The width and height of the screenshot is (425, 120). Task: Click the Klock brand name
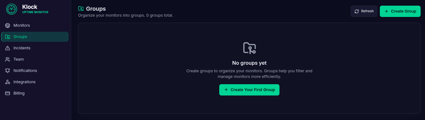click(x=30, y=7)
